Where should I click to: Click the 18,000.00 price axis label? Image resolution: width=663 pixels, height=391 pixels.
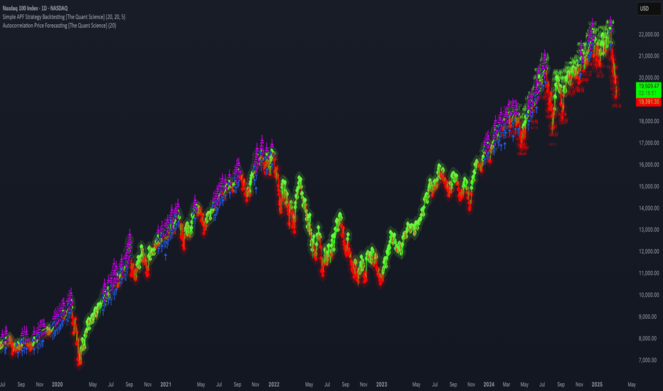pyautogui.click(x=649, y=122)
